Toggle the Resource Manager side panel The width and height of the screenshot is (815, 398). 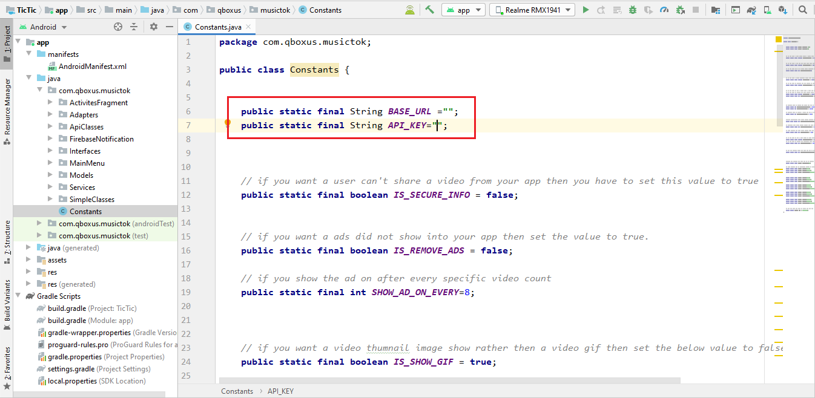click(x=7, y=110)
